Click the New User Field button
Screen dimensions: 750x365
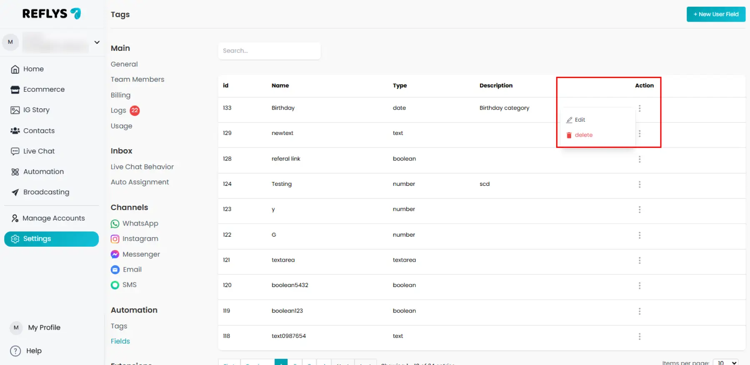(715, 14)
